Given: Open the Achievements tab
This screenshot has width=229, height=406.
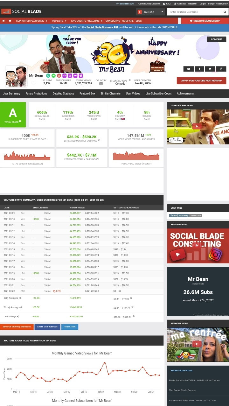Looking at the screenshot, I should pos(185,94).
